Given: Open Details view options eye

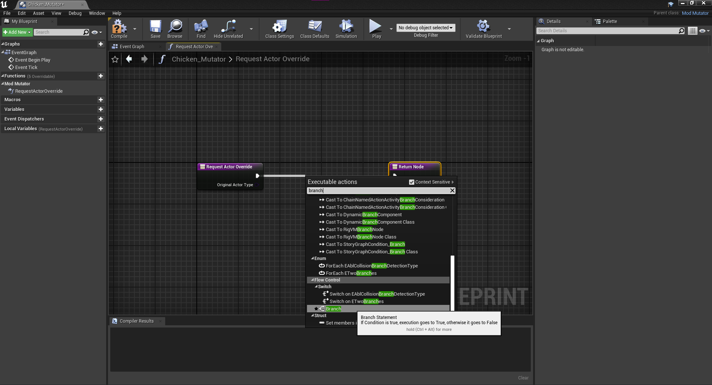Looking at the screenshot, I should [704, 31].
